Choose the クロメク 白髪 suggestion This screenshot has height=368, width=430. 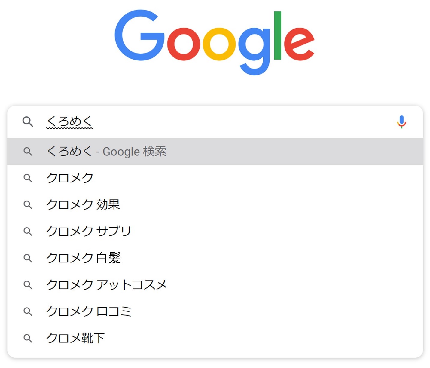pos(215,258)
